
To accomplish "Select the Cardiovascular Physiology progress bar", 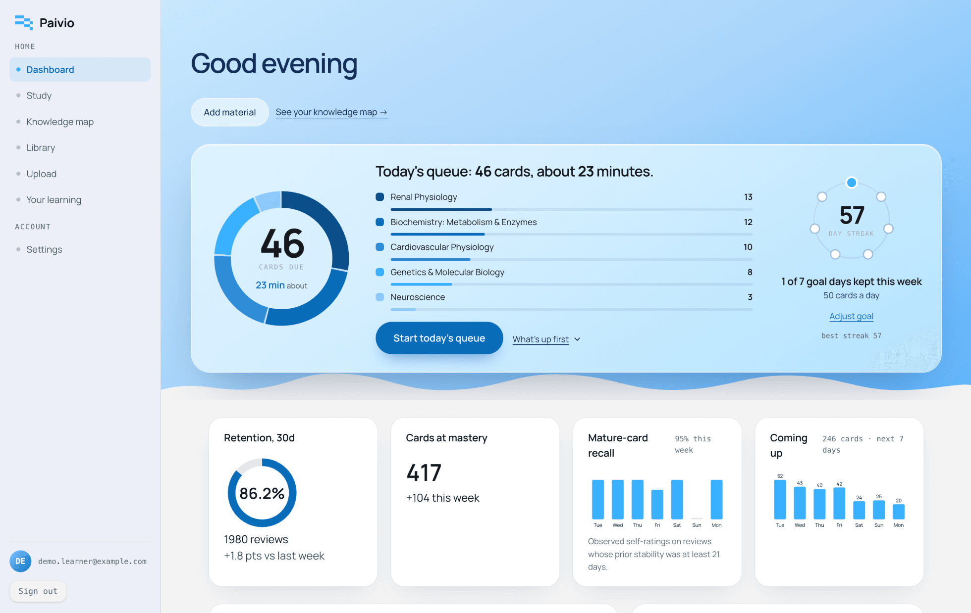I will 571,259.
